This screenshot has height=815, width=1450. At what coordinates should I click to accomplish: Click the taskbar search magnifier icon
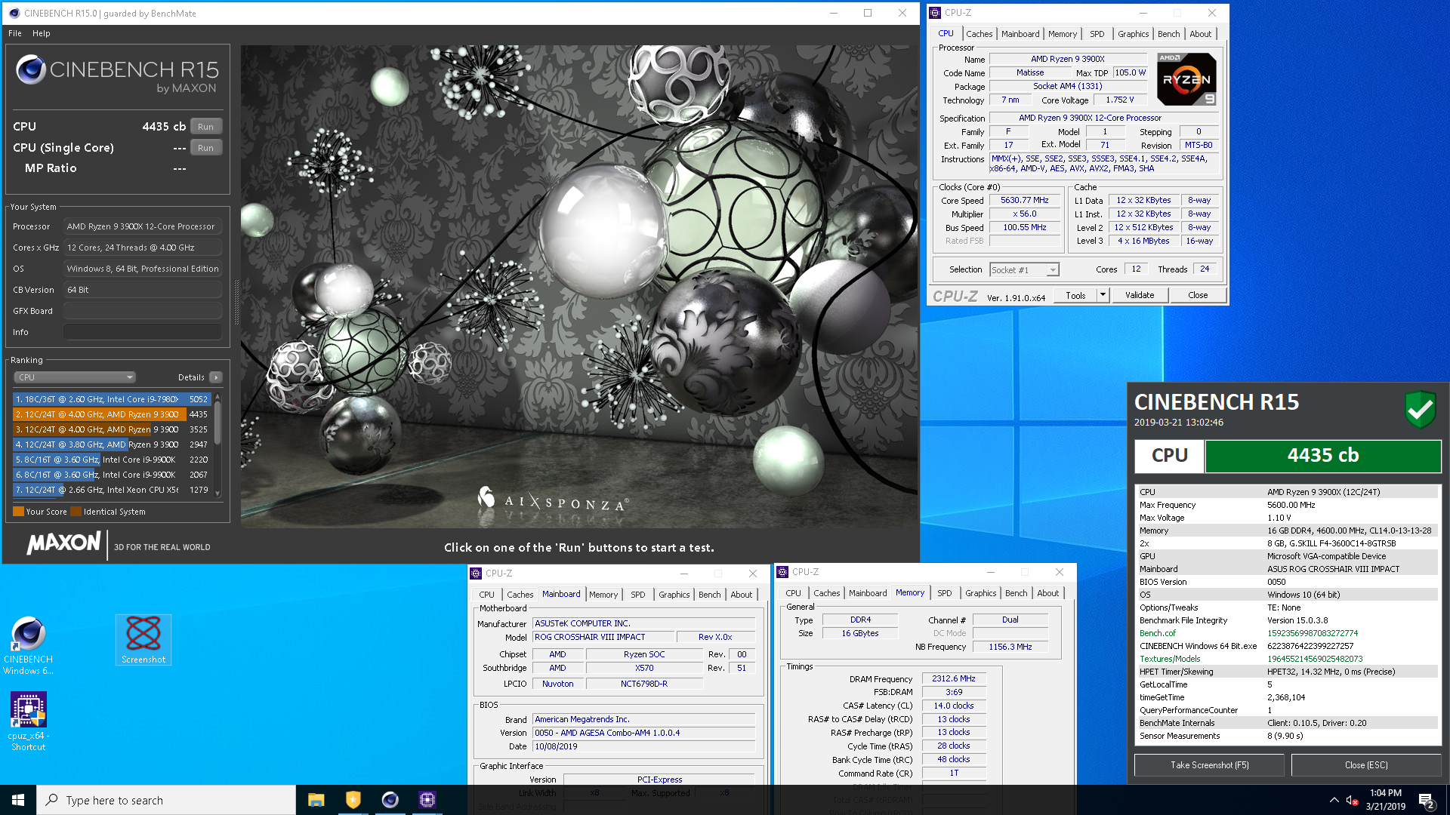pos(52,800)
